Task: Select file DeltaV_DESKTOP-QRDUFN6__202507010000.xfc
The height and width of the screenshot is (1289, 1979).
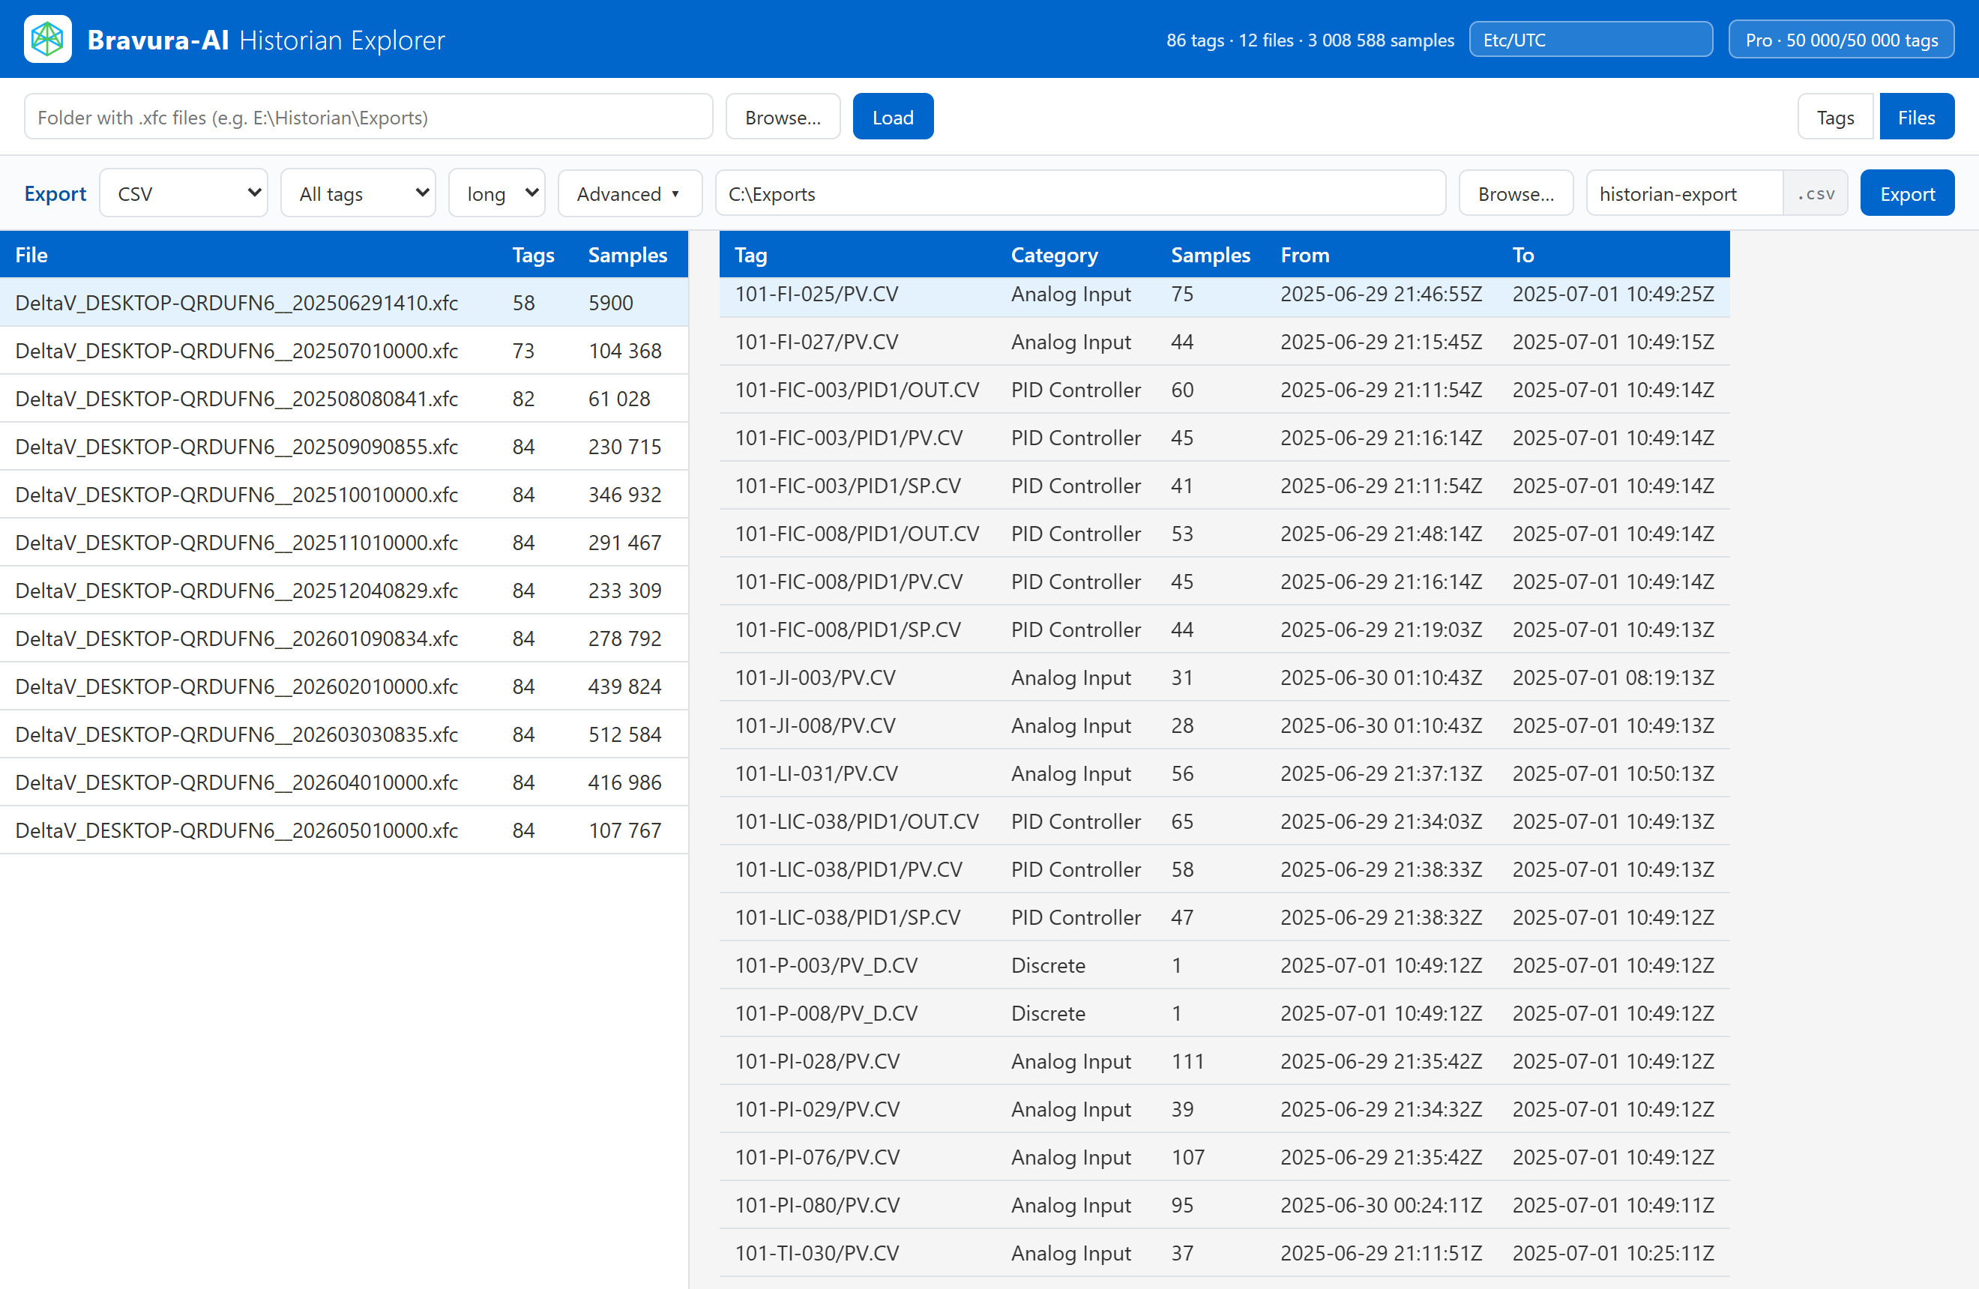Action: pos(343,351)
